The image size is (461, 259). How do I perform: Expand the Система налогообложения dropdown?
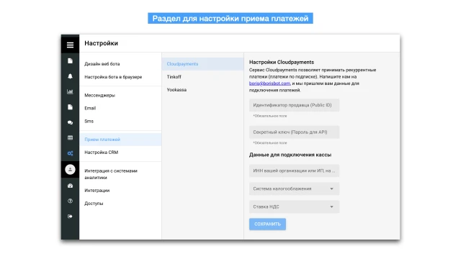click(294, 188)
